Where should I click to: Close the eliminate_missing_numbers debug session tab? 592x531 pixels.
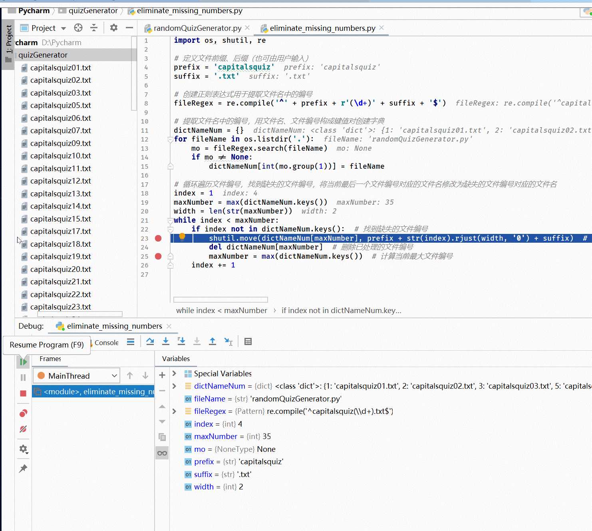coord(169,326)
